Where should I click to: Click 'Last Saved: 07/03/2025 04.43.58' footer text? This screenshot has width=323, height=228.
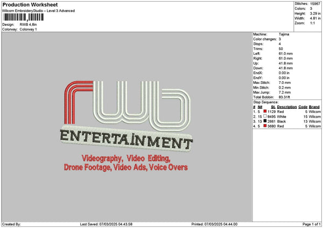point(106,224)
